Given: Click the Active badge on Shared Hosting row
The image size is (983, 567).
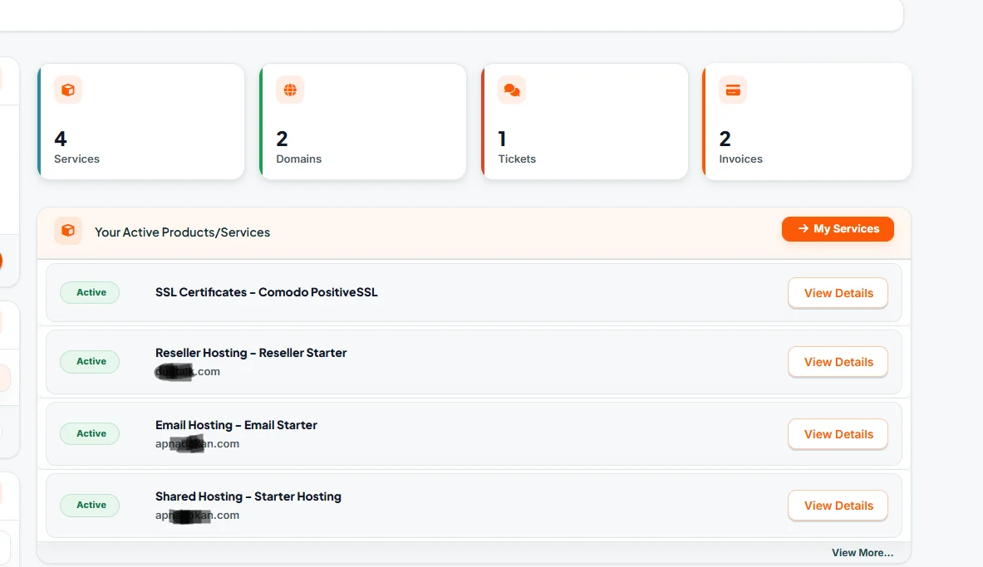Looking at the screenshot, I should click(x=90, y=505).
